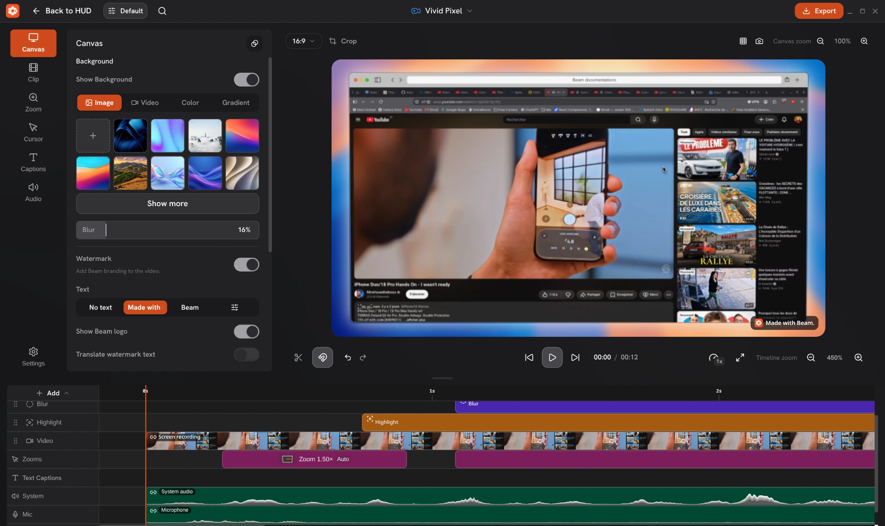
Task: Open the Default preset dropdown
Action: tap(125, 11)
